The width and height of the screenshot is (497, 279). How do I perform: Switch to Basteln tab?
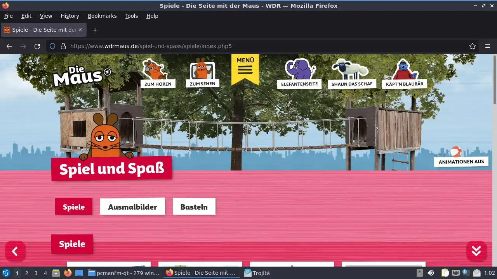[x=194, y=207]
